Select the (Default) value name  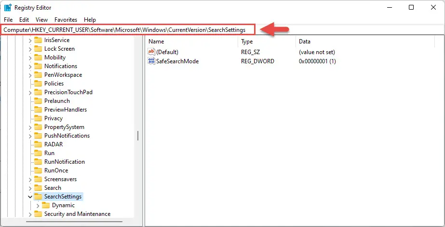click(x=167, y=52)
